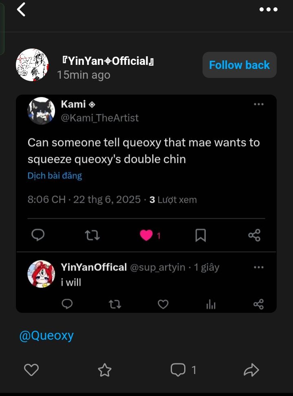Tap the Follow back button
This screenshot has width=293, height=396.
(239, 65)
